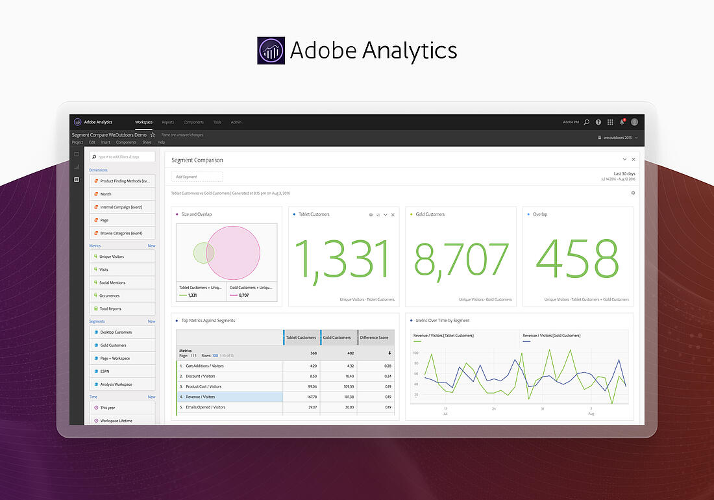Select the Total Reports metric
Screen dimensions: 714x500
click(x=122, y=308)
